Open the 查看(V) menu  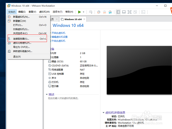click(32, 12)
